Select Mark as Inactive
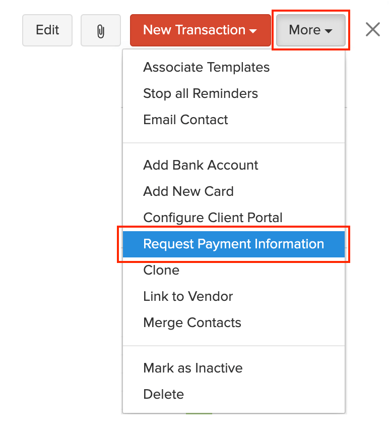389x425 pixels. click(x=192, y=368)
